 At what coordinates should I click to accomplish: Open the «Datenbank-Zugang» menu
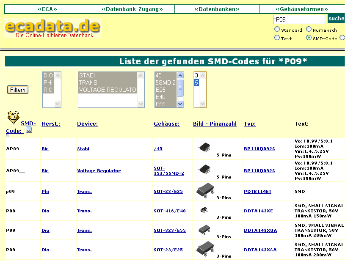132,9
